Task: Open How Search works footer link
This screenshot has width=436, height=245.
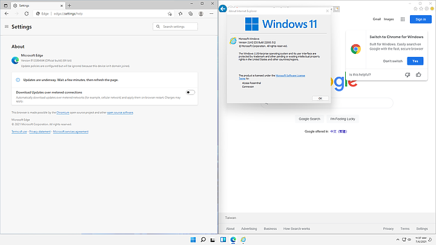Action: 296,229
